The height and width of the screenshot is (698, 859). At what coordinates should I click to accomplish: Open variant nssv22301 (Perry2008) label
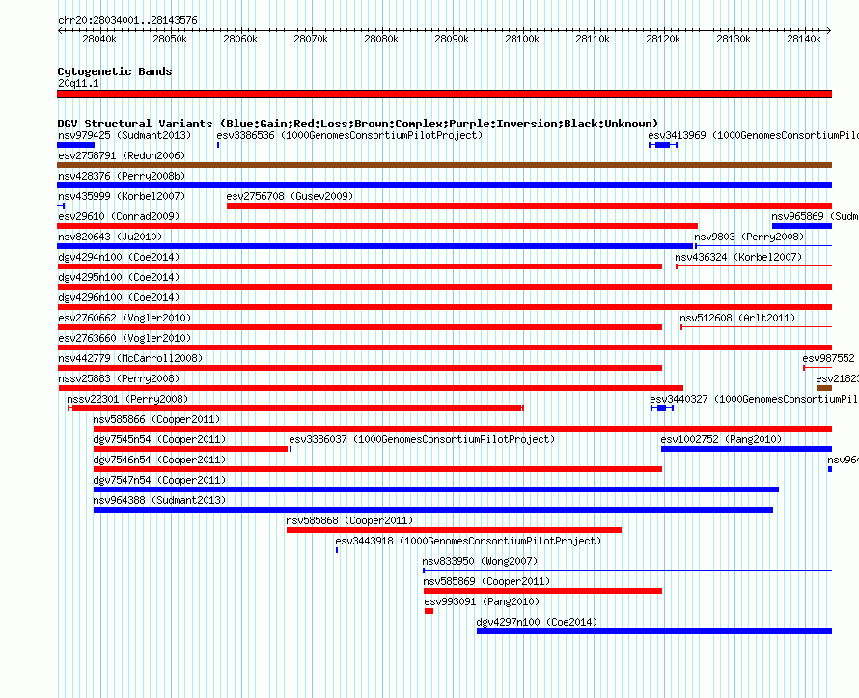click(127, 399)
